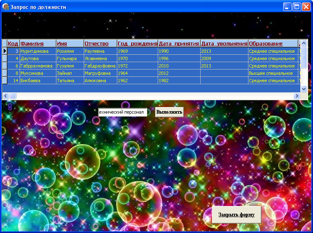The width and height of the screenshot is (313, 233).
Task: Click the grid's top-left corner selector cell
Action: click(5, 43)
